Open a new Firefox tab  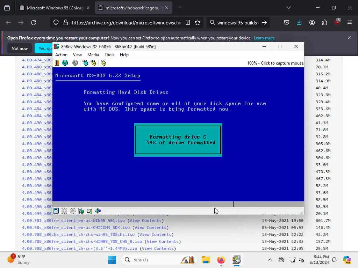180,8
